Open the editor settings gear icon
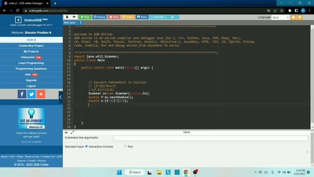The image size is (314, 177). coord(300,18)
